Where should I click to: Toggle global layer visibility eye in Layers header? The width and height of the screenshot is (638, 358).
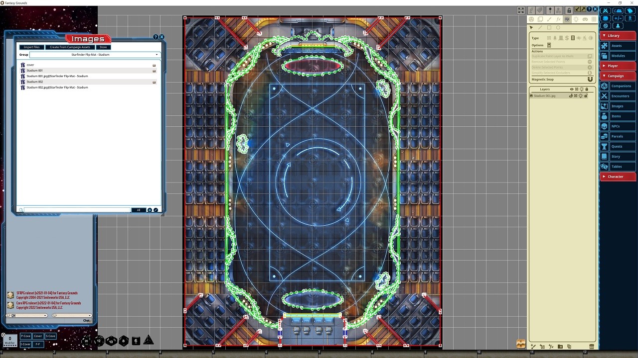[x=571, y=89]
